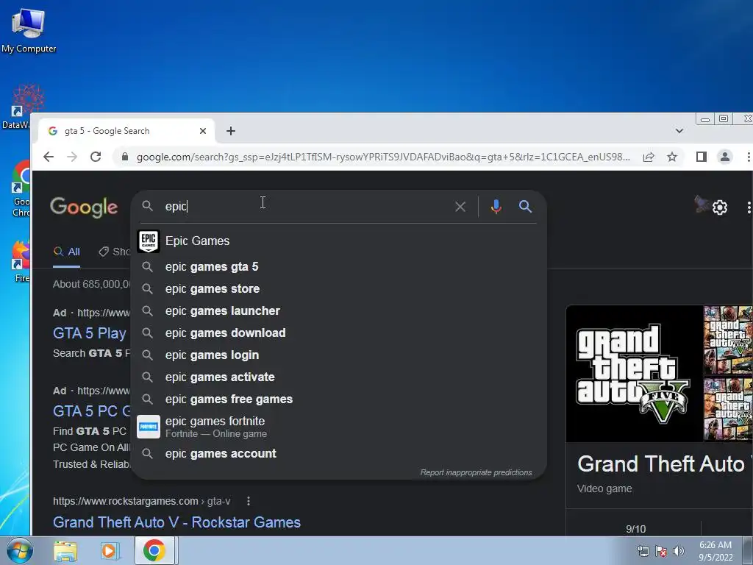Choose suggestion epic games account

pos(338,453)
